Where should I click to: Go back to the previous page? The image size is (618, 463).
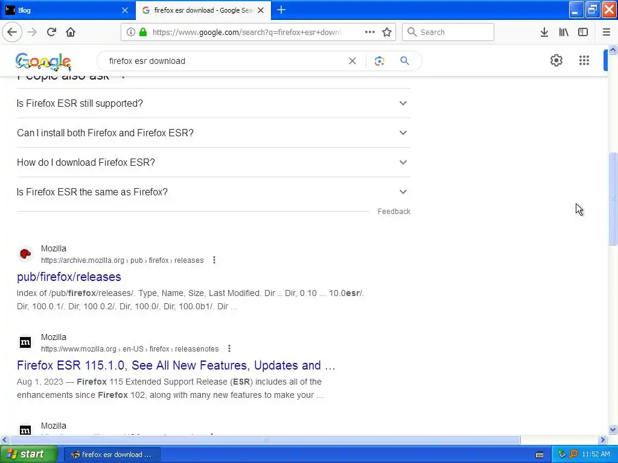pos(12,32)
